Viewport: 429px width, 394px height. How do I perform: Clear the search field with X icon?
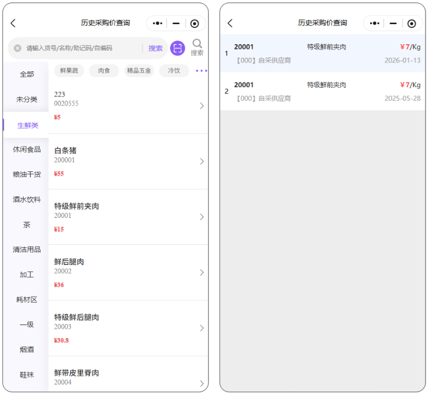click(18, 48)
